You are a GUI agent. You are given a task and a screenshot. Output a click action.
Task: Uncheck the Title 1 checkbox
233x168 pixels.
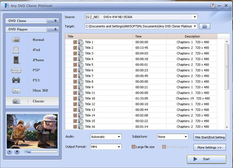click(x=75, y=42)
